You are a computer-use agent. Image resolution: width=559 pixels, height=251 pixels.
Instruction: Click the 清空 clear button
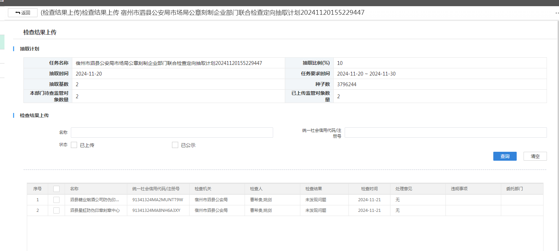pos(535,156)
